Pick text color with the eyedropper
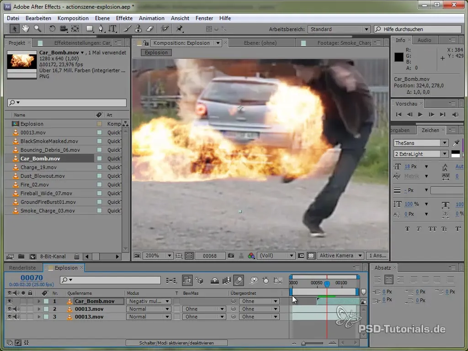 [456, 143]
